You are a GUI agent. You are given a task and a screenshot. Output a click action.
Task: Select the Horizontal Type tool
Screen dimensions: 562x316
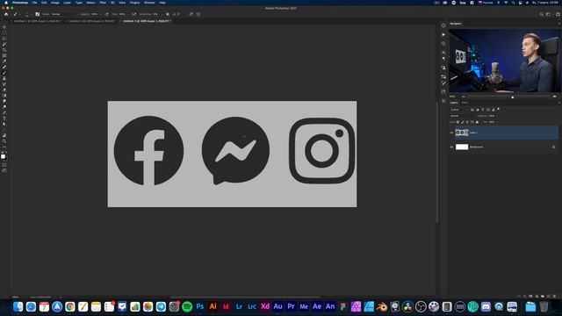pyautogui.click(x=4, y=118)
